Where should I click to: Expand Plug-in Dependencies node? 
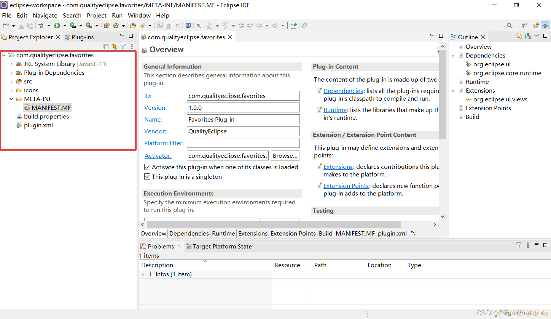coord(11,73)
